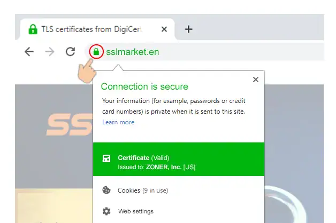Image resolution: width=336 pixels, height=223 pixels.
Task: Click the cookie icon in the popup
Action: coord(106,190)
